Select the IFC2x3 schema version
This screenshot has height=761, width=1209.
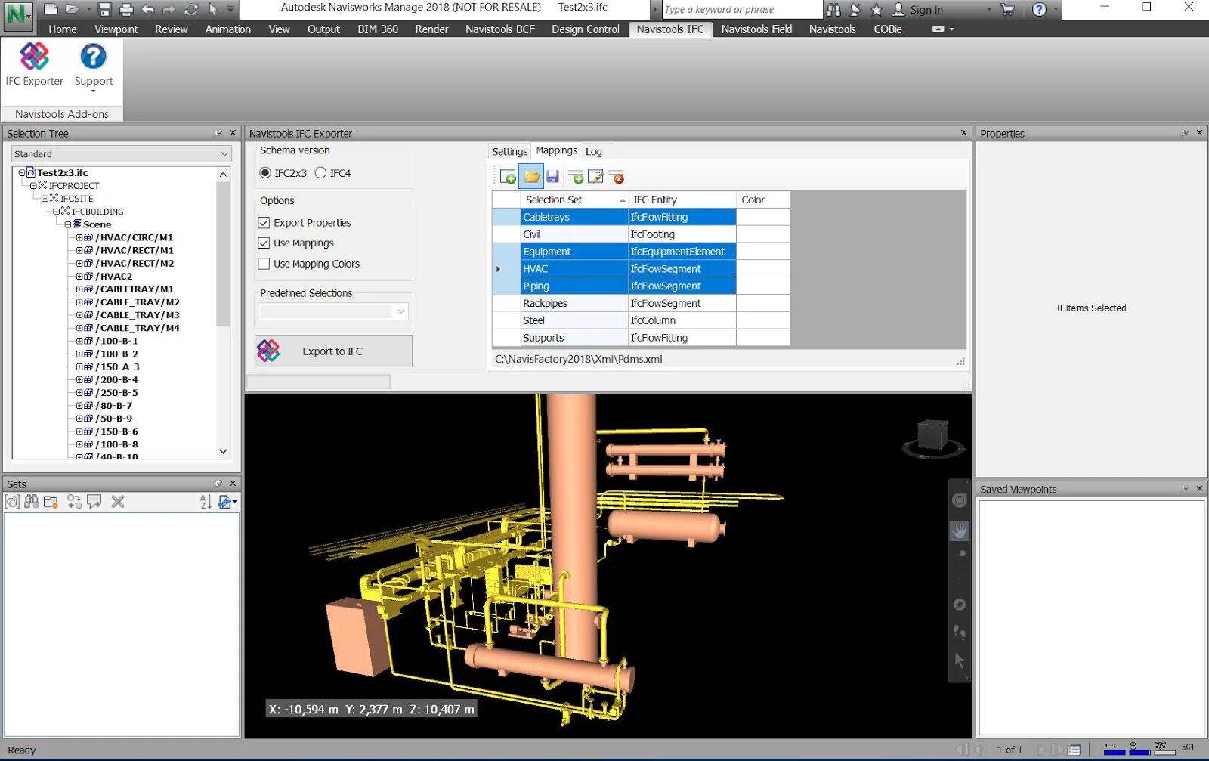click(x=265, y=173)
